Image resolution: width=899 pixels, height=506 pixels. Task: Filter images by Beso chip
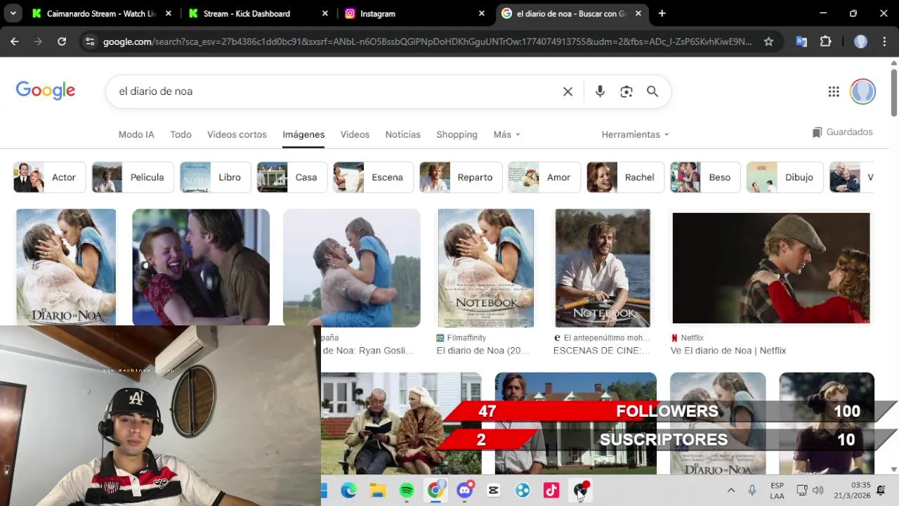click(705, 177)
